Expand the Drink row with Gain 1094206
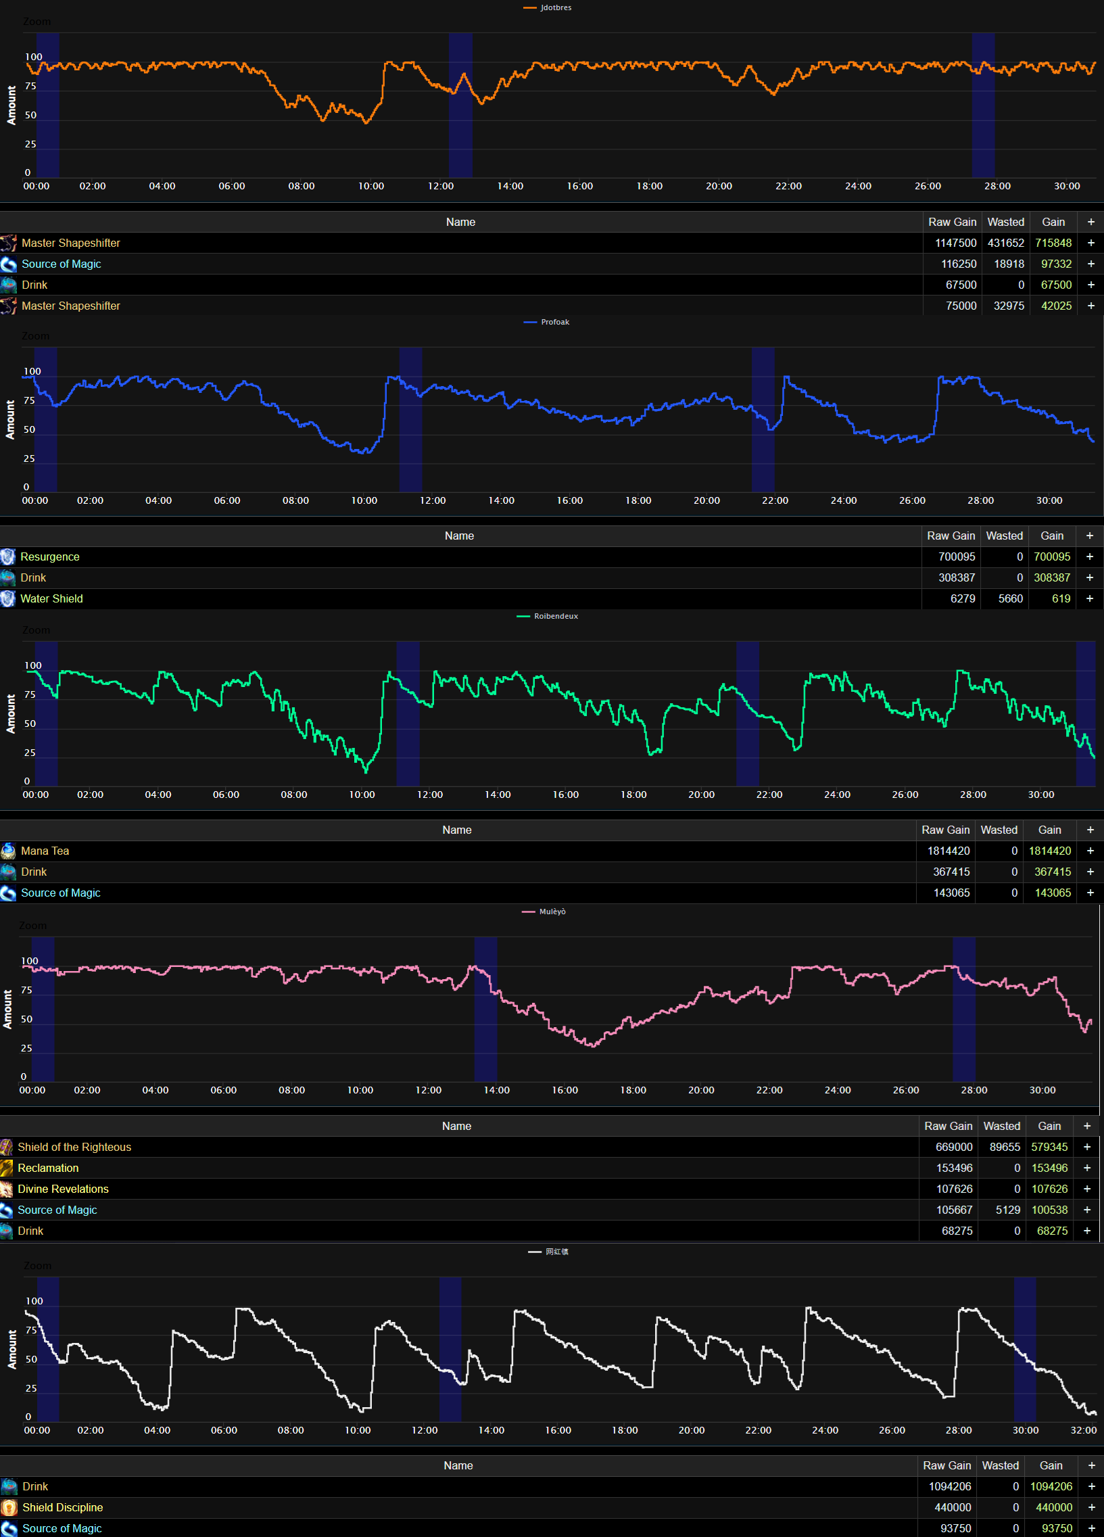 click(x=1091, y=1486)
